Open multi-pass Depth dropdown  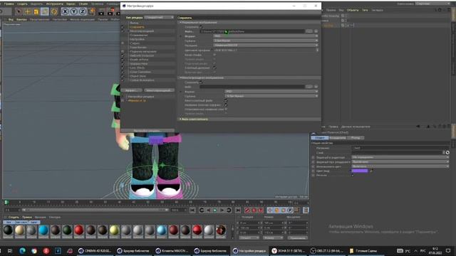point(271,96)
